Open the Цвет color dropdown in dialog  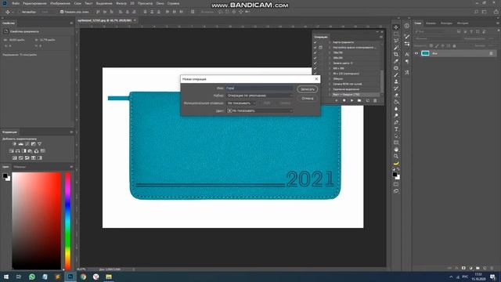(259, 110)
